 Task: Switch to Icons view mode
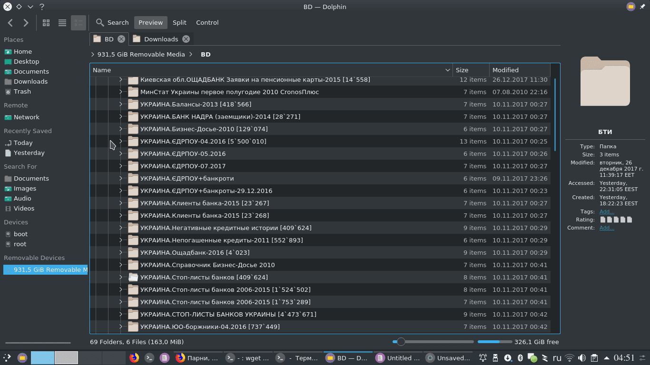click(46, 22)
